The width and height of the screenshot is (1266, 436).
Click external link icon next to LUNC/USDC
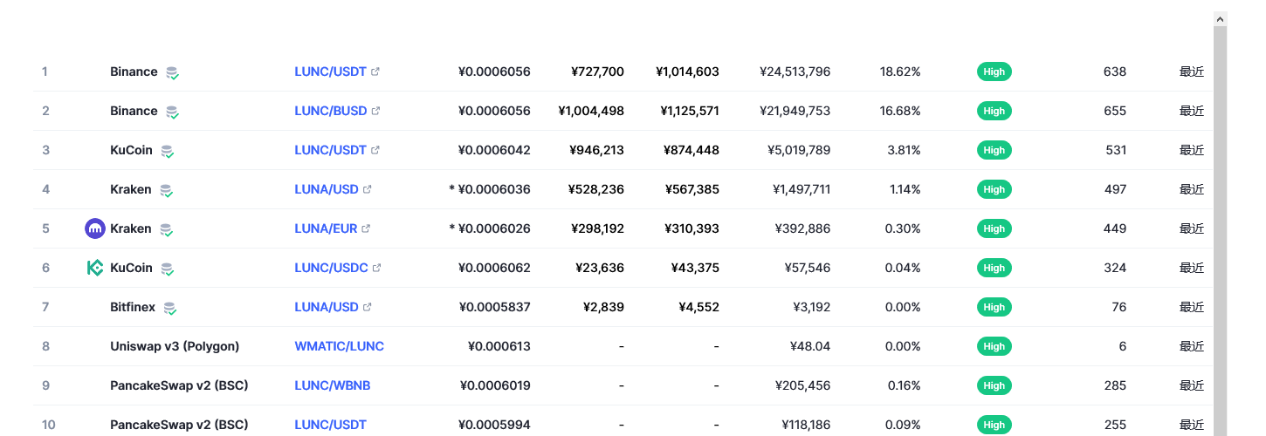(376, 268)
